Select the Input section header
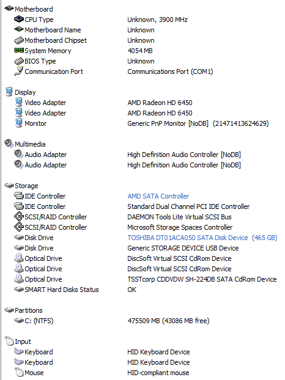The width and height of the screenshot is (285, 380). (23, 342)
